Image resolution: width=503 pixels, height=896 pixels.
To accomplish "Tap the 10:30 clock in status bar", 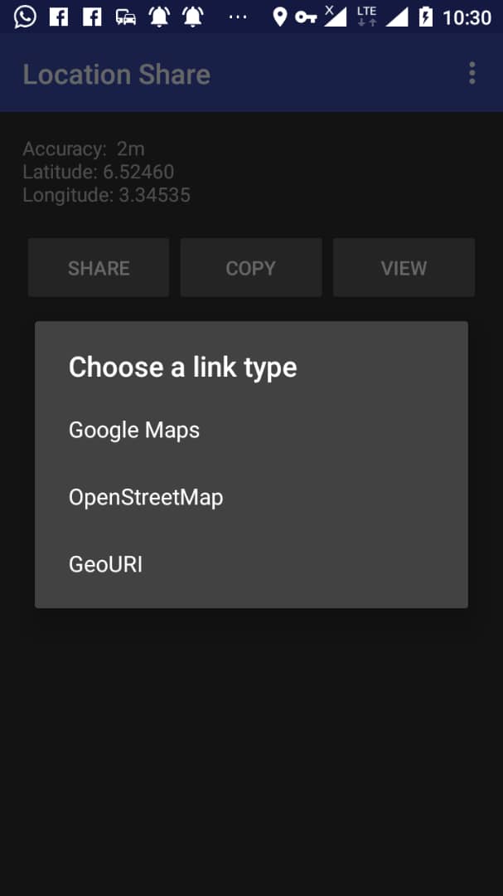I will coord(467,17).
